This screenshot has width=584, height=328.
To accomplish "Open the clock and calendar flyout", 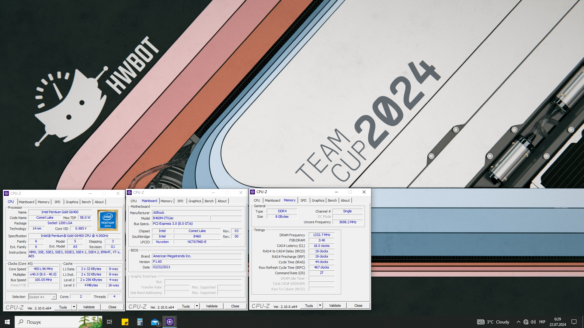I will 558,322.
